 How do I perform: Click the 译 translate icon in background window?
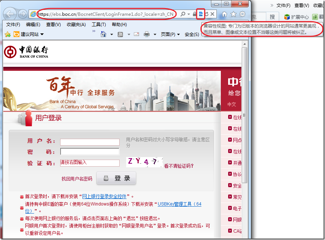click(315, 17)
